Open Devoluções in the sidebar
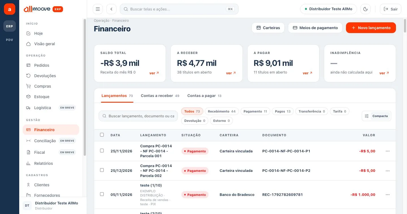Image resolution: width=407 pixels, height=214 pixels. (51, 76)
